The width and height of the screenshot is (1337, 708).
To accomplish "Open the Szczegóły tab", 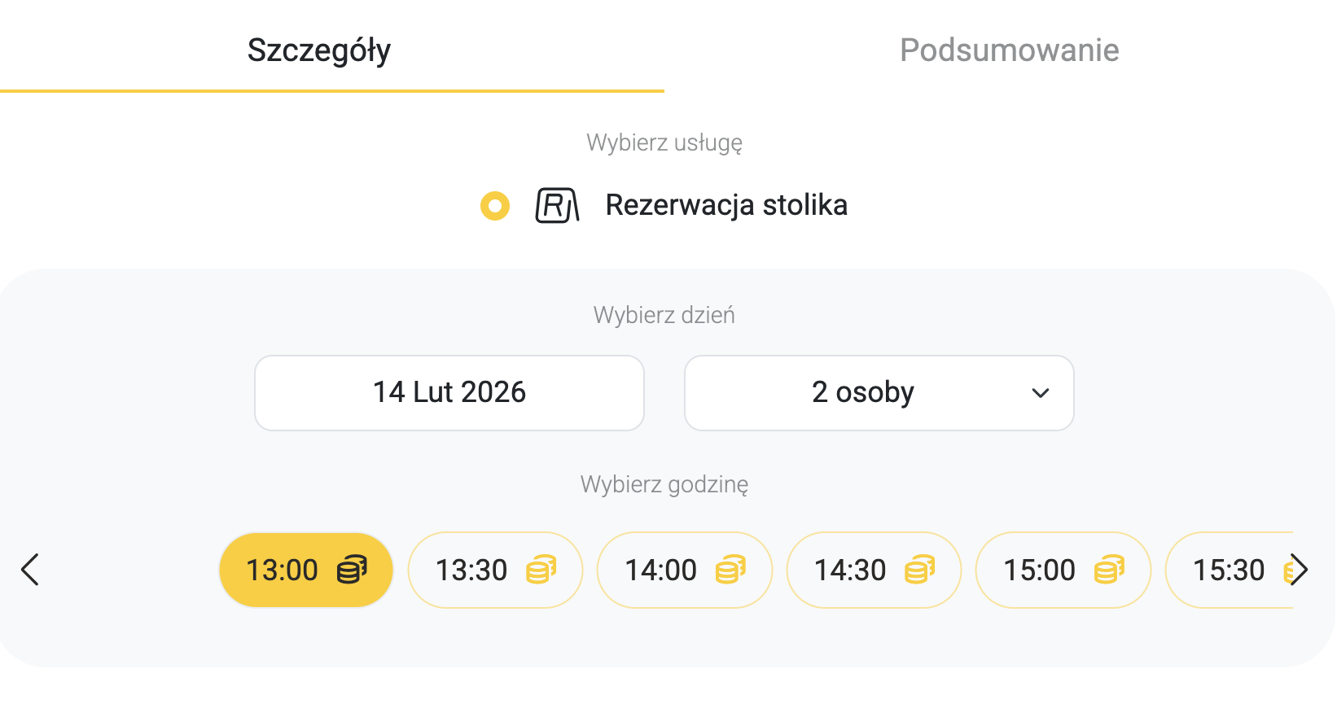I will coord(319,50).
